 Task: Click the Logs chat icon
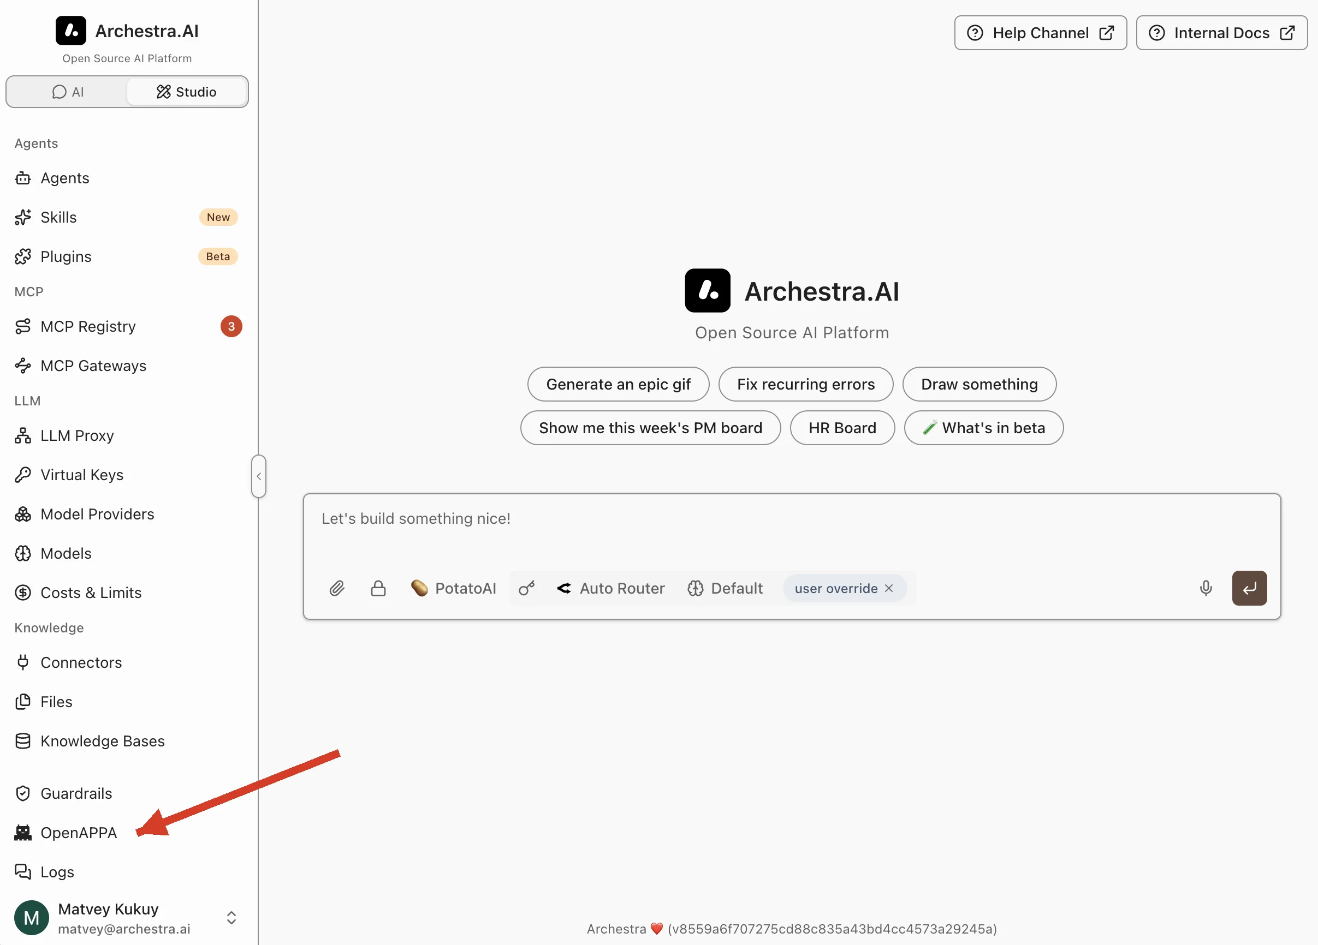(x=23, y=872)
